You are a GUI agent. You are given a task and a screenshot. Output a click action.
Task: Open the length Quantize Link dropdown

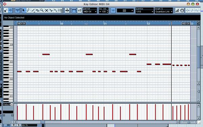(164, 11)
